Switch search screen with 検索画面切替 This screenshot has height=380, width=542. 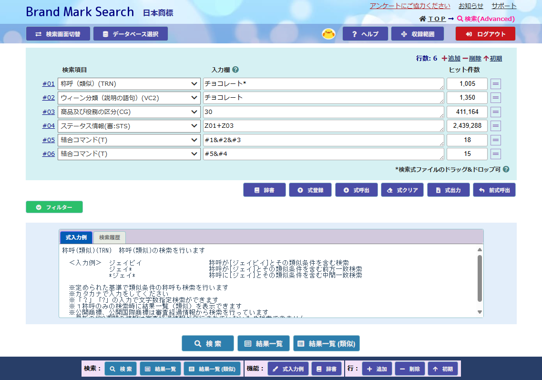pos(58,34)
